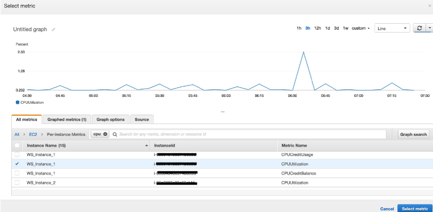Viewport: 433px width, 212px height.
Task: Switch to the All metrics tab
Action: (x=27, y=120)
